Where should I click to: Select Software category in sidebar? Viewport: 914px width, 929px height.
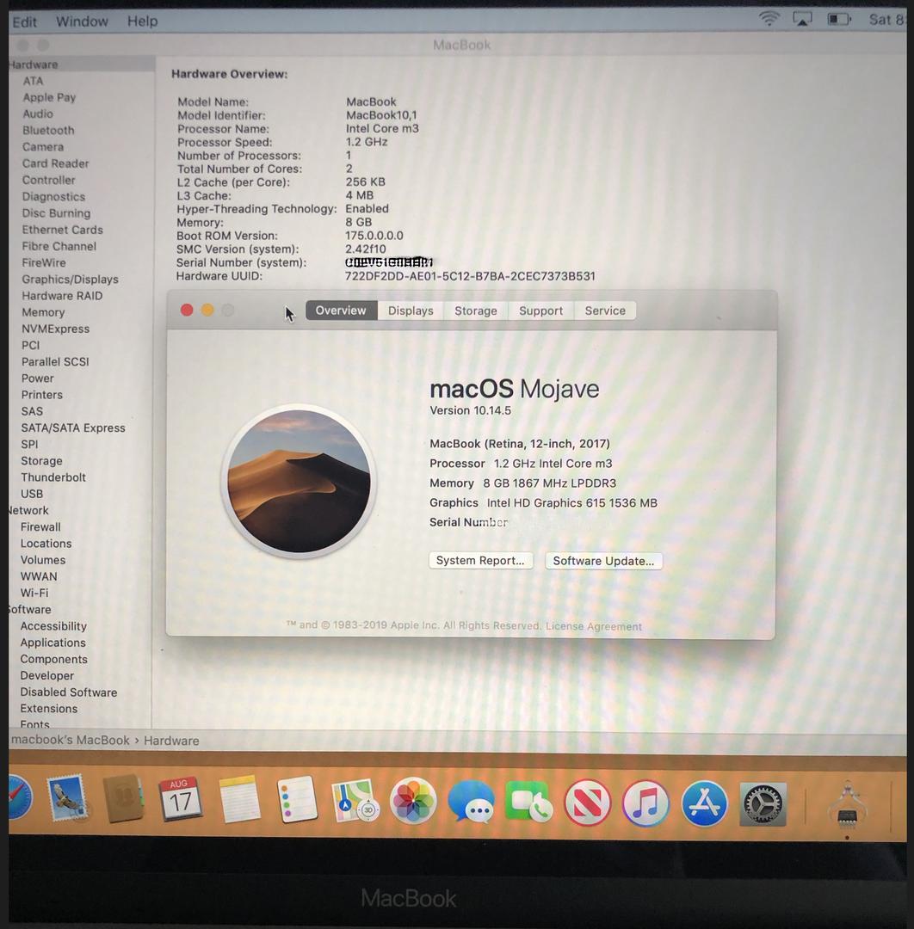coord(30,610)
